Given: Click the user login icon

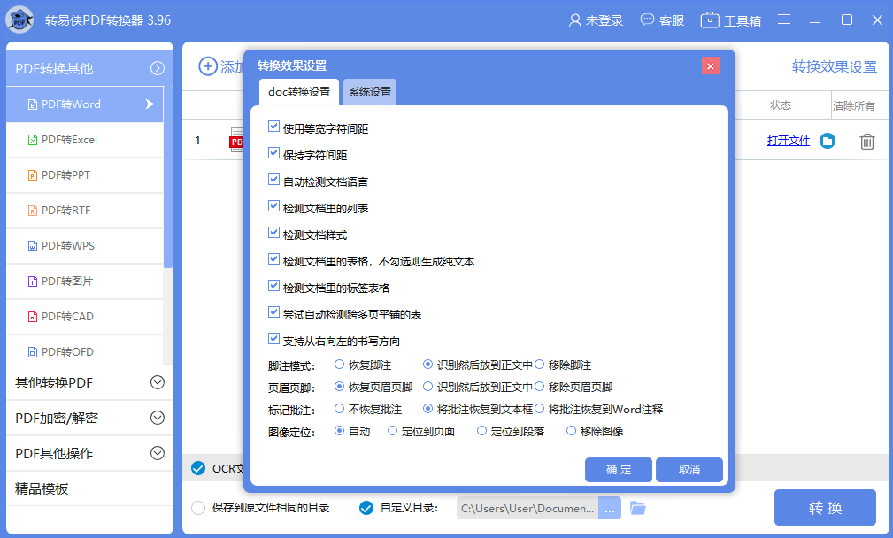Looking at the screenshot, I should coord(575,19).
